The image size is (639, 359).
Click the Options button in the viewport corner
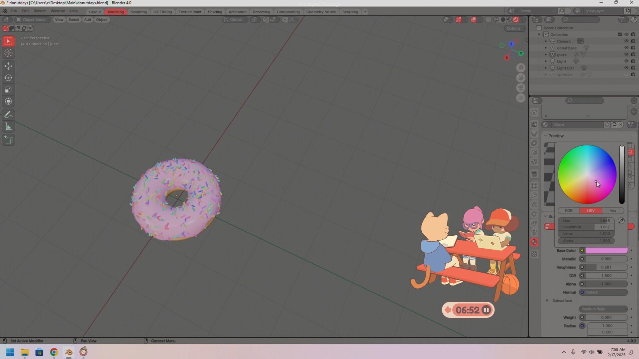515,28
